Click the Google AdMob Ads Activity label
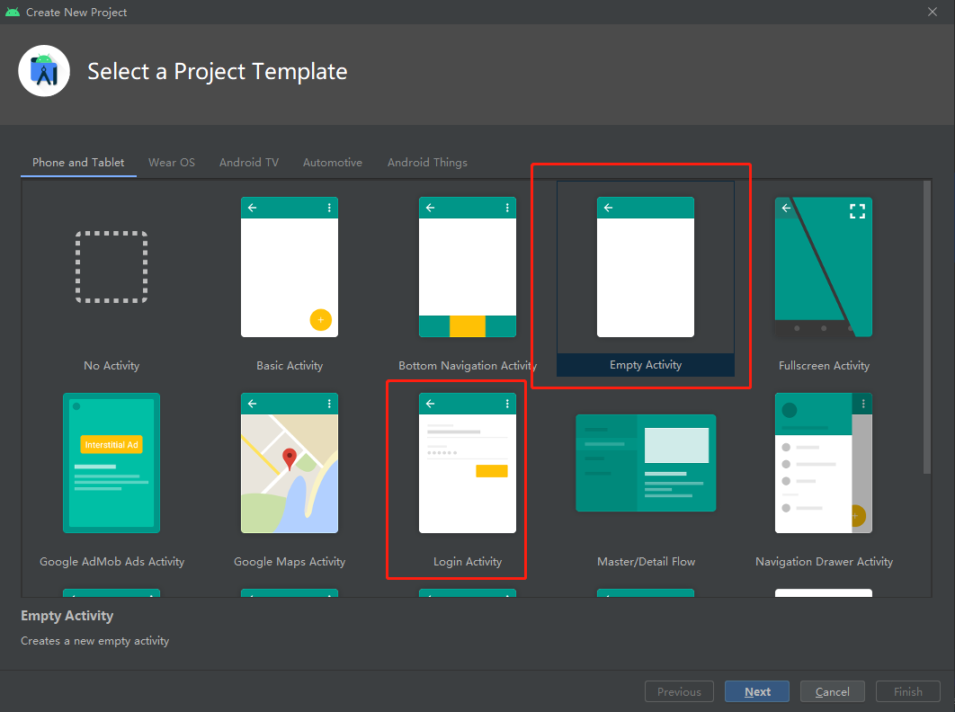The height and width of the screenshot is (712, 955). click(112, 562)
